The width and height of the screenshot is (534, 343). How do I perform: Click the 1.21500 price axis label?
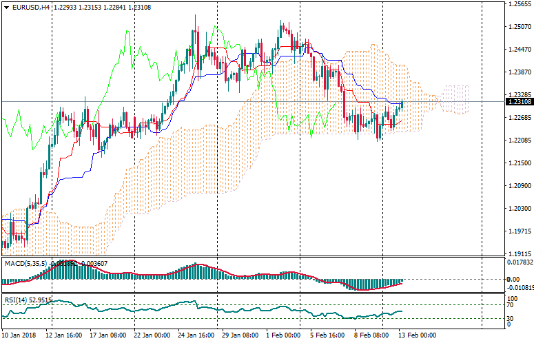click(518, 163)
